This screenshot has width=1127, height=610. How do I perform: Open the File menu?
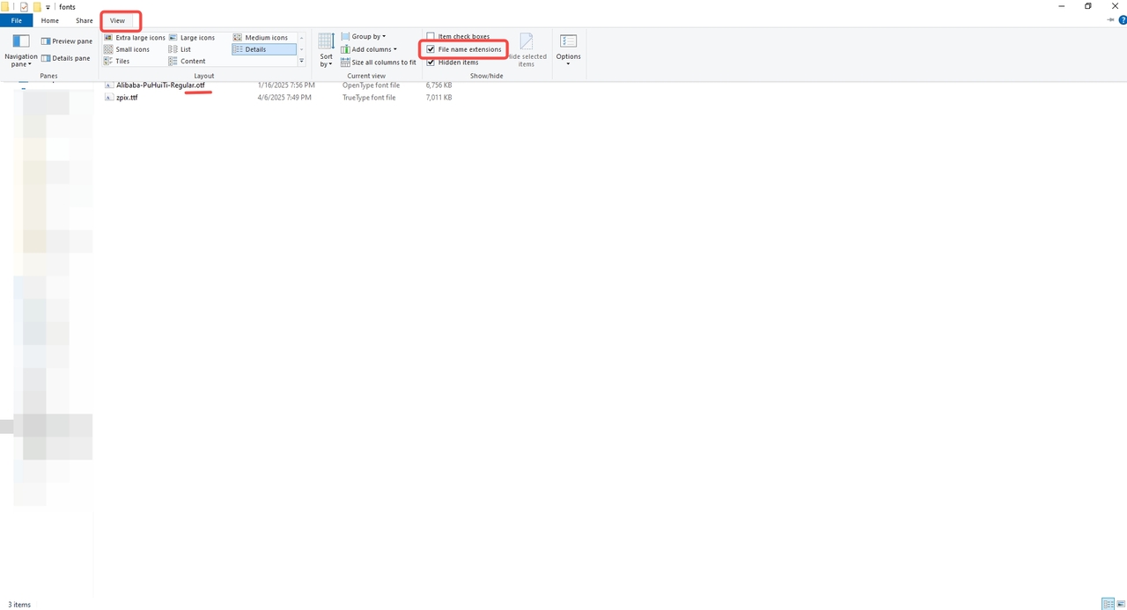tap(16, 20)
